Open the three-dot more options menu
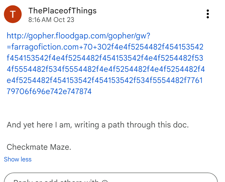 point(207,14)
